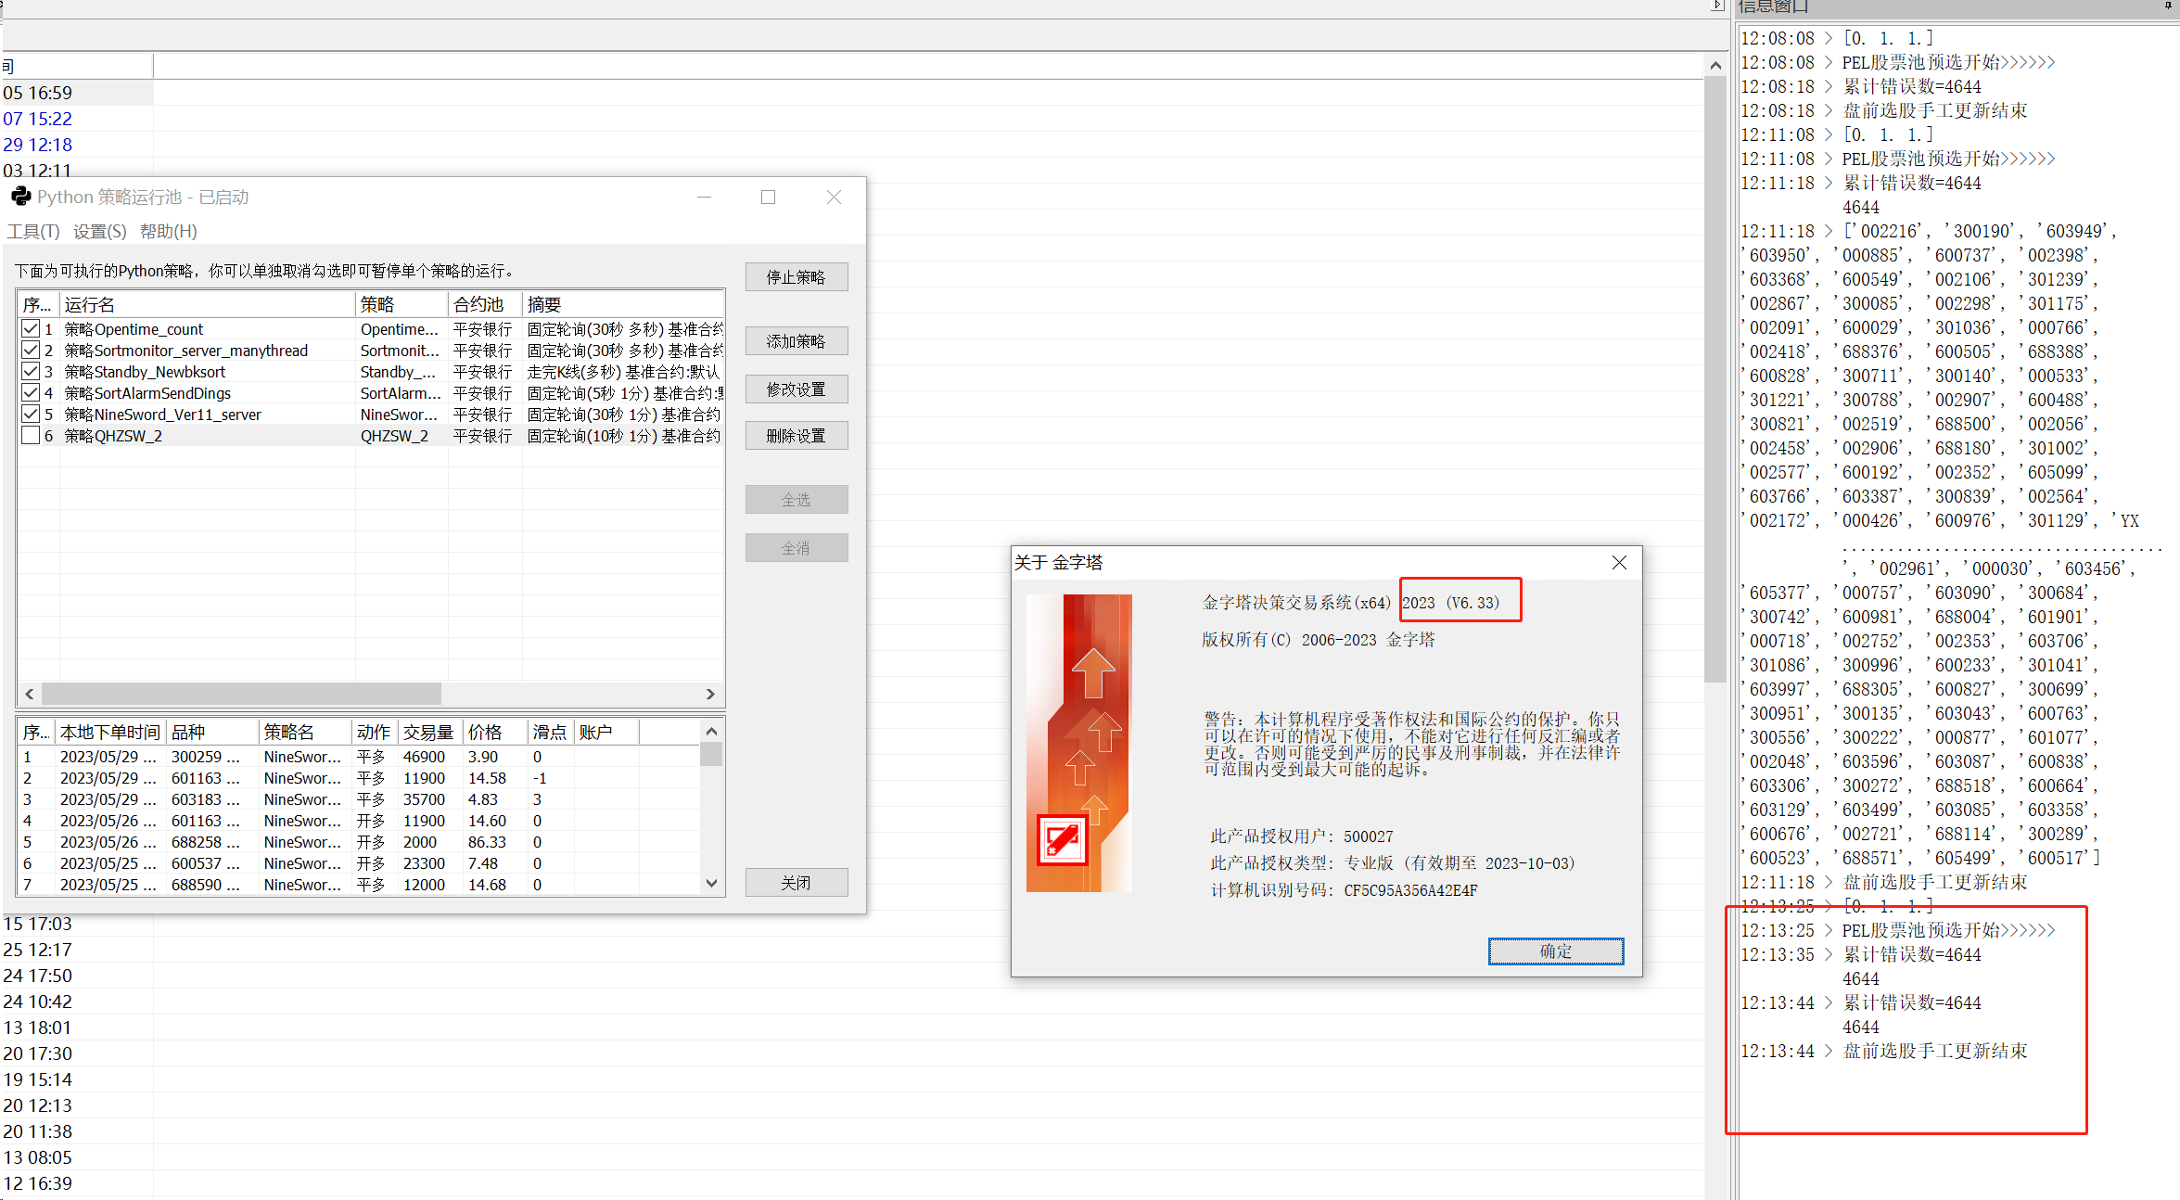Click the 29 12:18 blue list entry
The height and width of the screenshot is (1200, 2180).
click(37, 145)
